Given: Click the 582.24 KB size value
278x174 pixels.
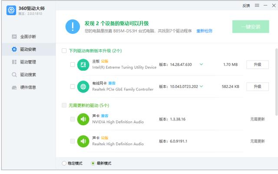Looking at the screenshot, I should pyautogui.click(x=231, y=87).
